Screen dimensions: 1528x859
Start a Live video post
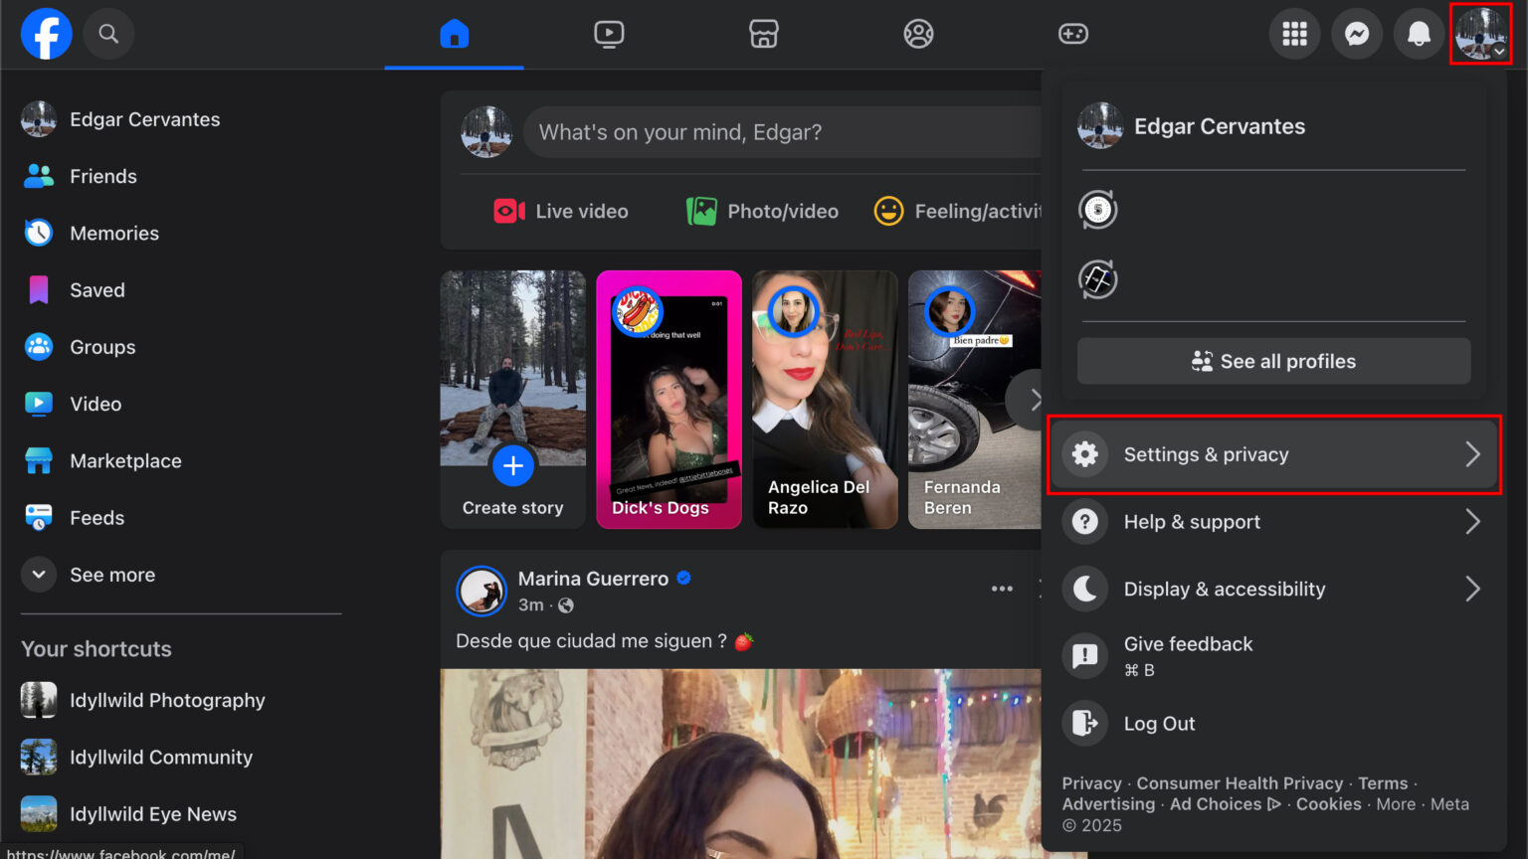pos(560,211)
